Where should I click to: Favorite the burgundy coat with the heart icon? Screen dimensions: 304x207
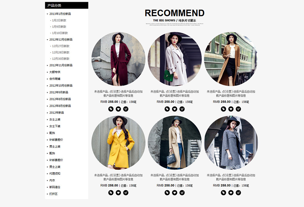pyautogui.click(x=118, y=109)
